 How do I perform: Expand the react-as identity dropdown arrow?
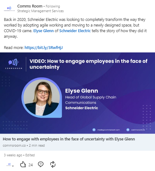tap(13, 166)
